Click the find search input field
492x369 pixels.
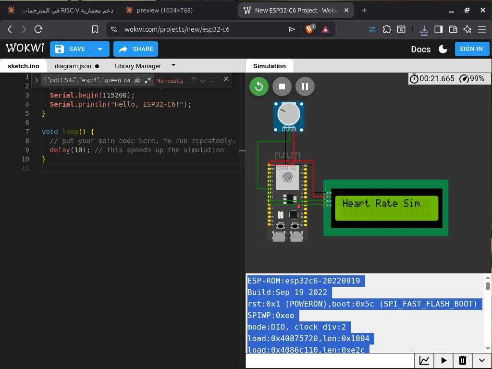coord(82,80)
